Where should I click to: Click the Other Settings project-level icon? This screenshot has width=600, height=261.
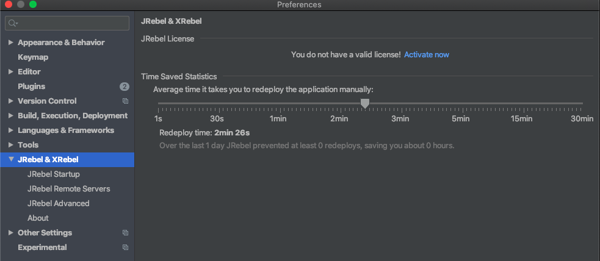tap(125, 233)
